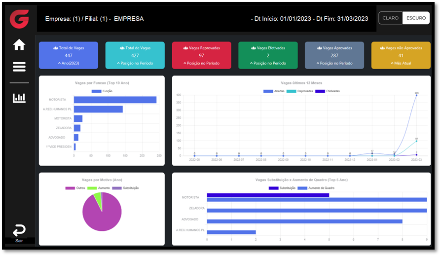Click the green Aumento pie slice
Screen dimensions: 441x256
tap(98, 198)
